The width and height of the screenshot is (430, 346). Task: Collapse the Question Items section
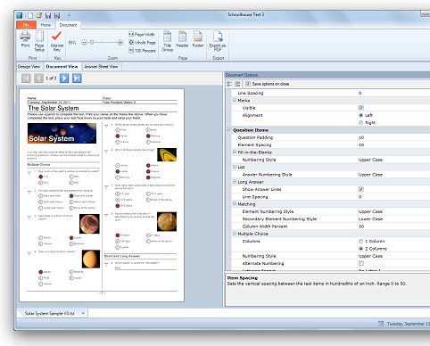[x=229, y=130]
